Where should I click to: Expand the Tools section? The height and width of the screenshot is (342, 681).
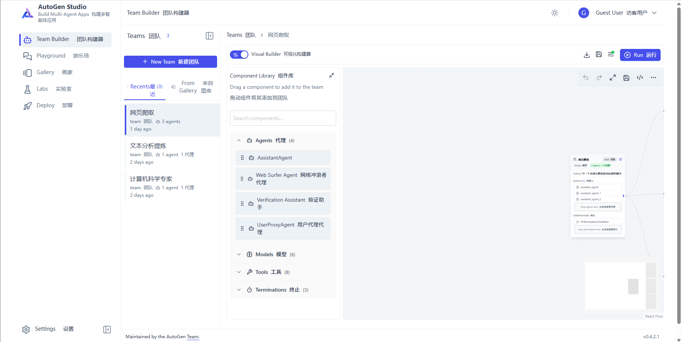(283, 272)
